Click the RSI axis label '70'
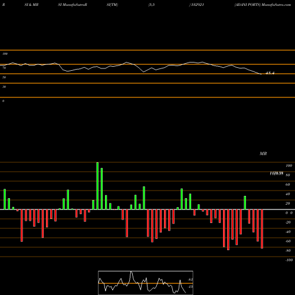The height and width of the screenshot is (295, 295). pyautogui.click(x=4, y=68)
